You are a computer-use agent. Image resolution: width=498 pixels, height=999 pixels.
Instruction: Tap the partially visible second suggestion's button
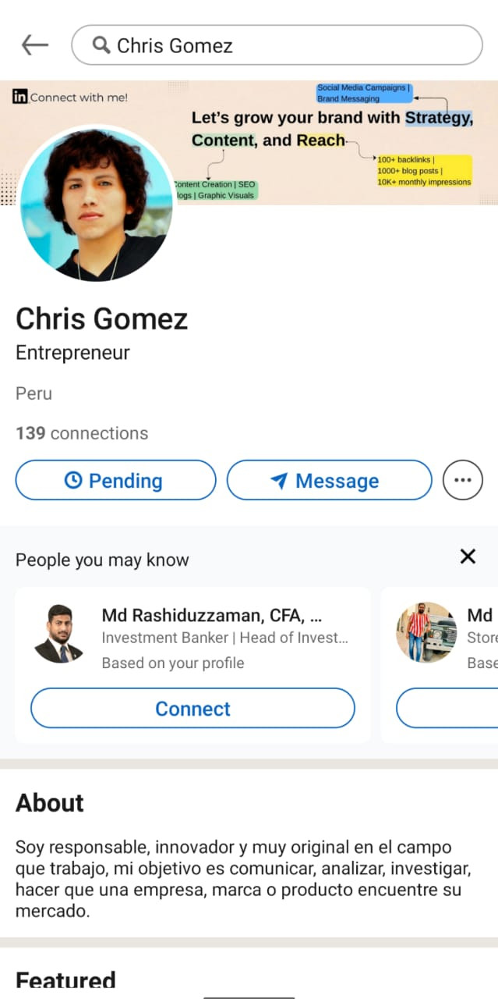point(448,709)
